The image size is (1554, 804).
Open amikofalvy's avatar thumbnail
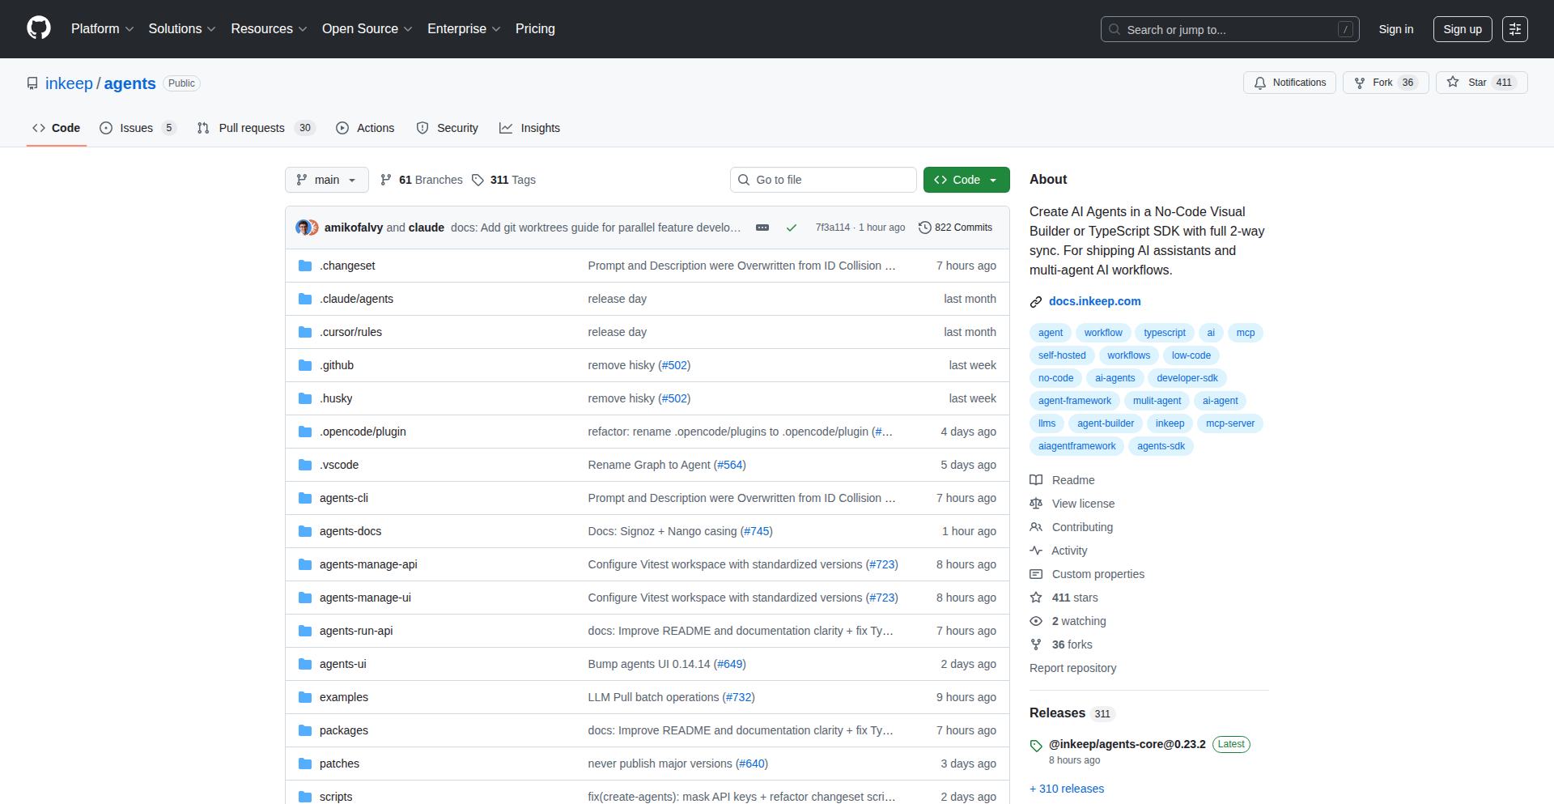pos(304,228)
